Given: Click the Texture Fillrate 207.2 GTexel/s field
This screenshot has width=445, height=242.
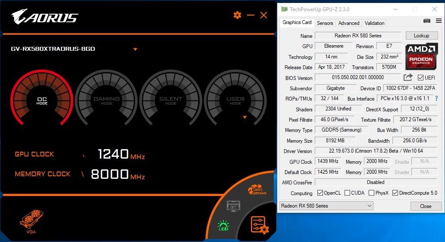Looking at the screenshot, I should 416,119.
